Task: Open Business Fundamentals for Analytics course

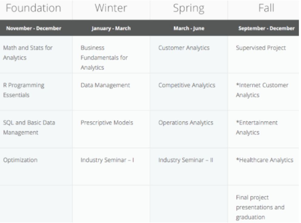Action: click(104, 58)
